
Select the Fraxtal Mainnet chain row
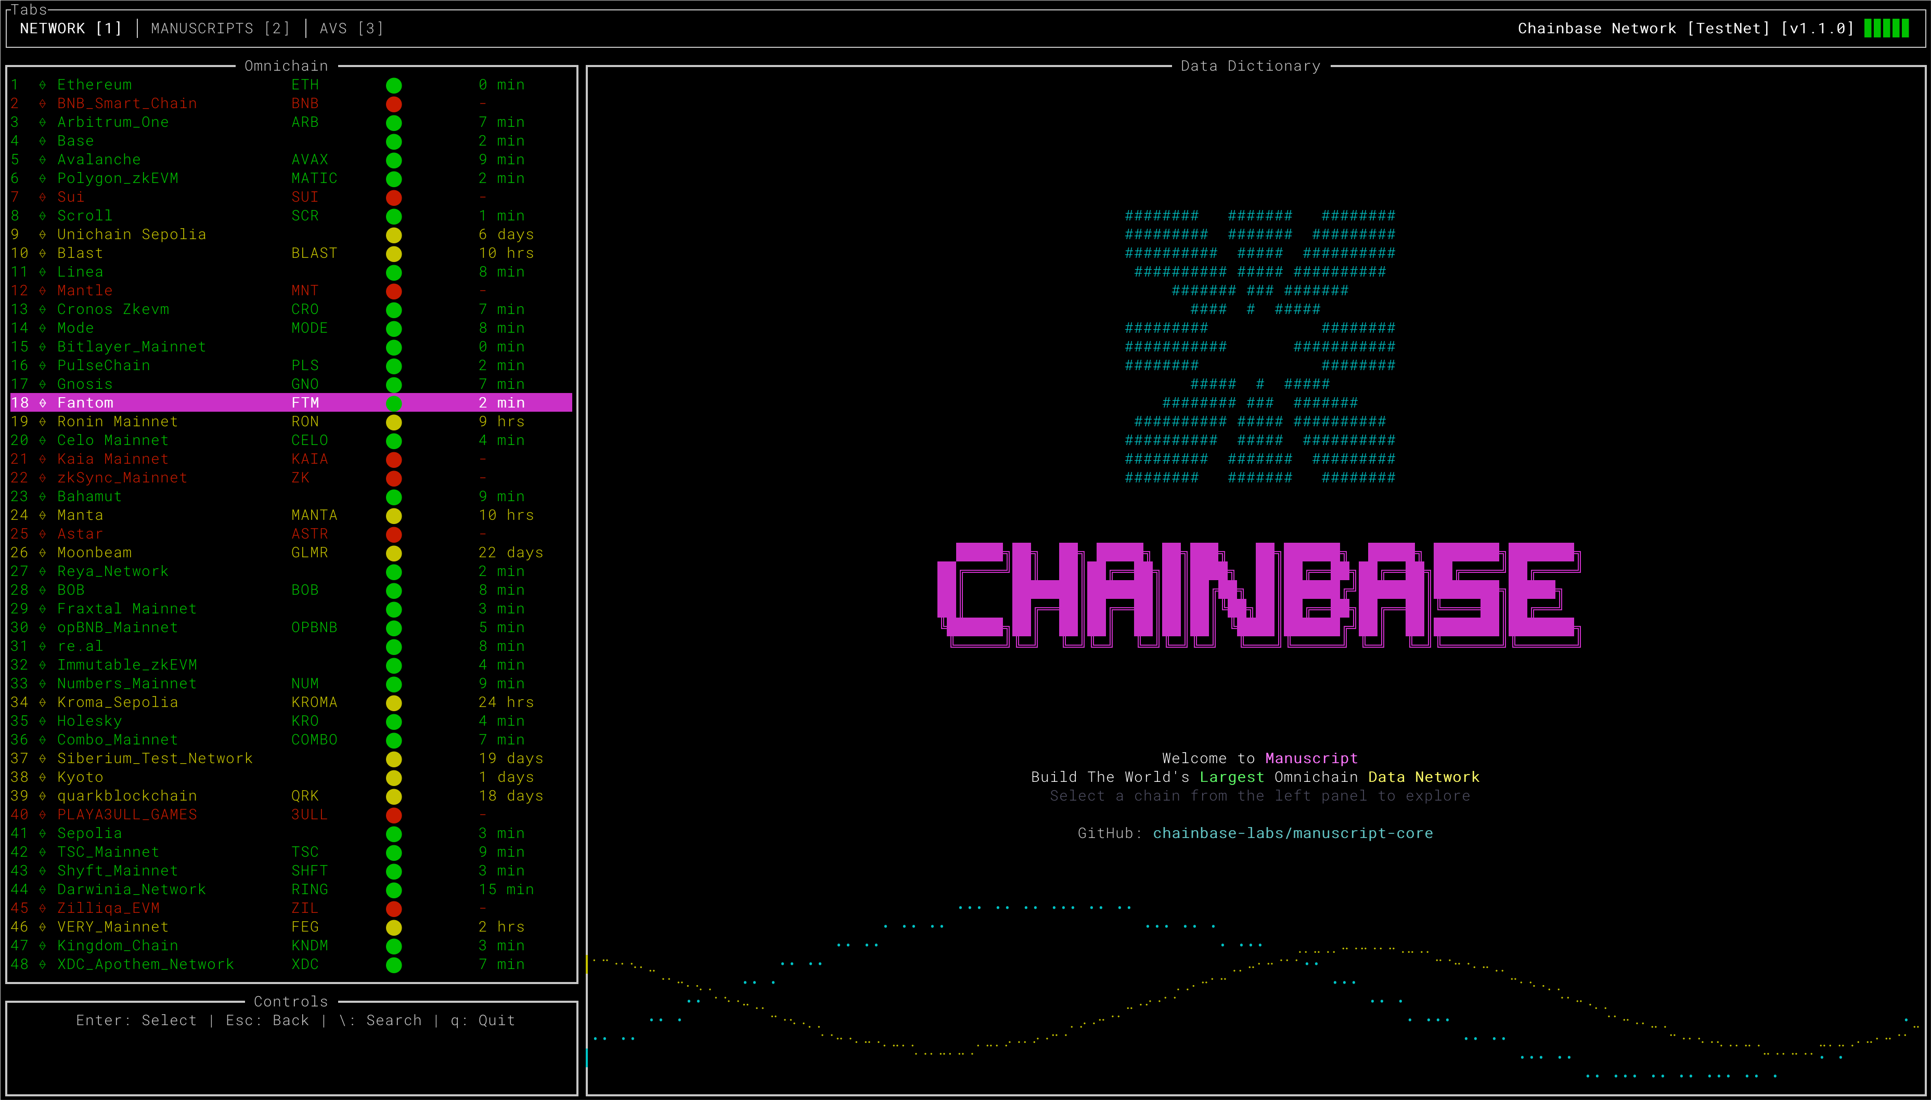point(291,609)
